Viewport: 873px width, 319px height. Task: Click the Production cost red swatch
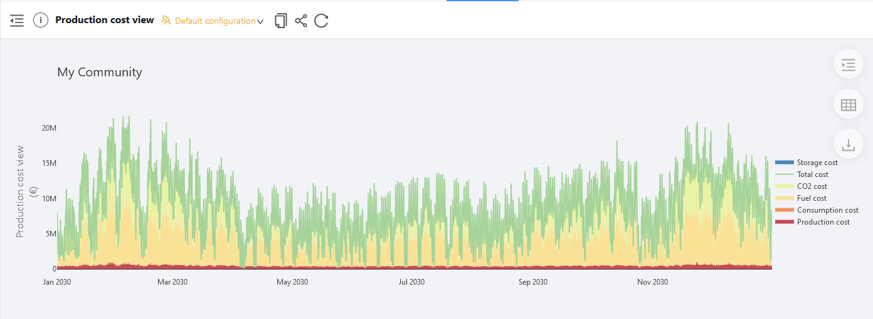[x=785, y=222]
